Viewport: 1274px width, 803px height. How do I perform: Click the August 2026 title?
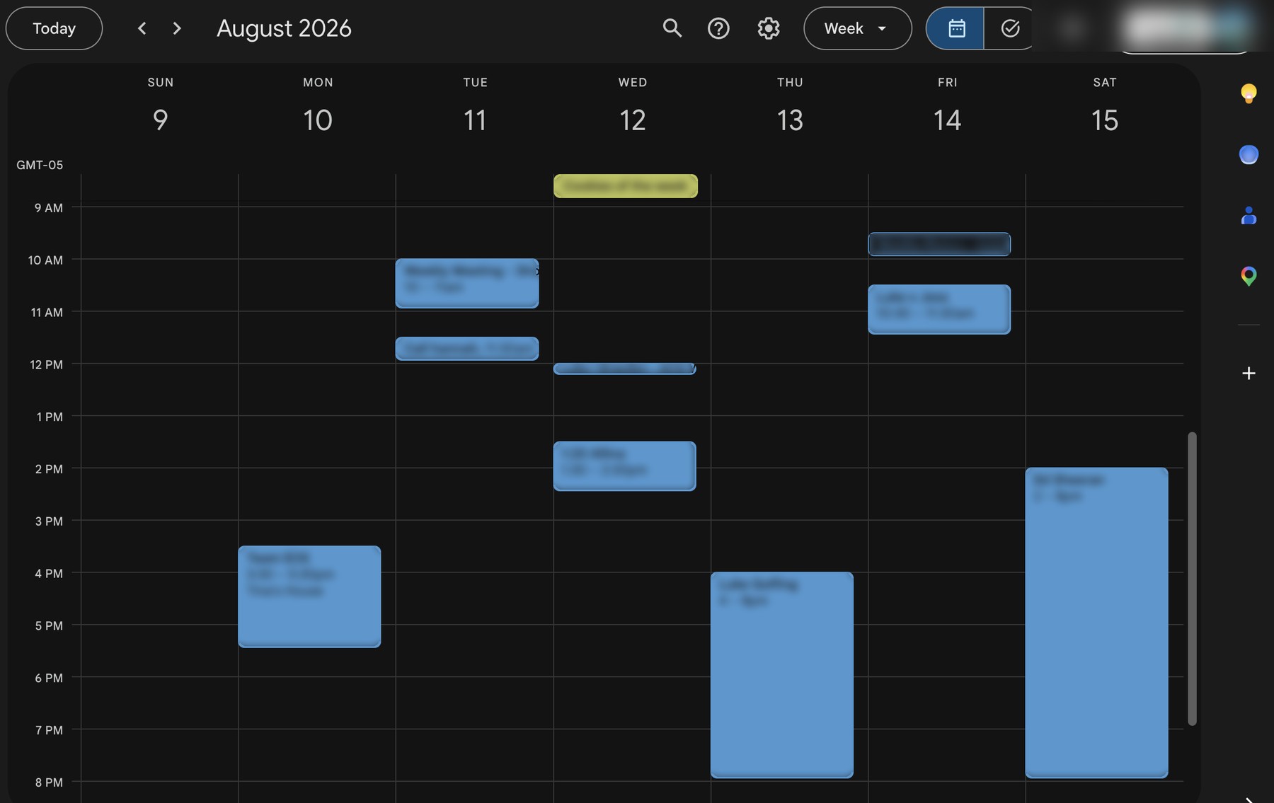284,28
